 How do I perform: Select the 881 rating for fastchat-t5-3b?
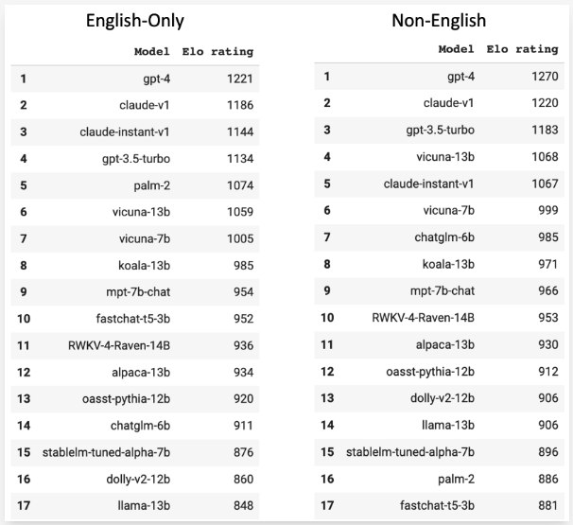click(547, 505)
